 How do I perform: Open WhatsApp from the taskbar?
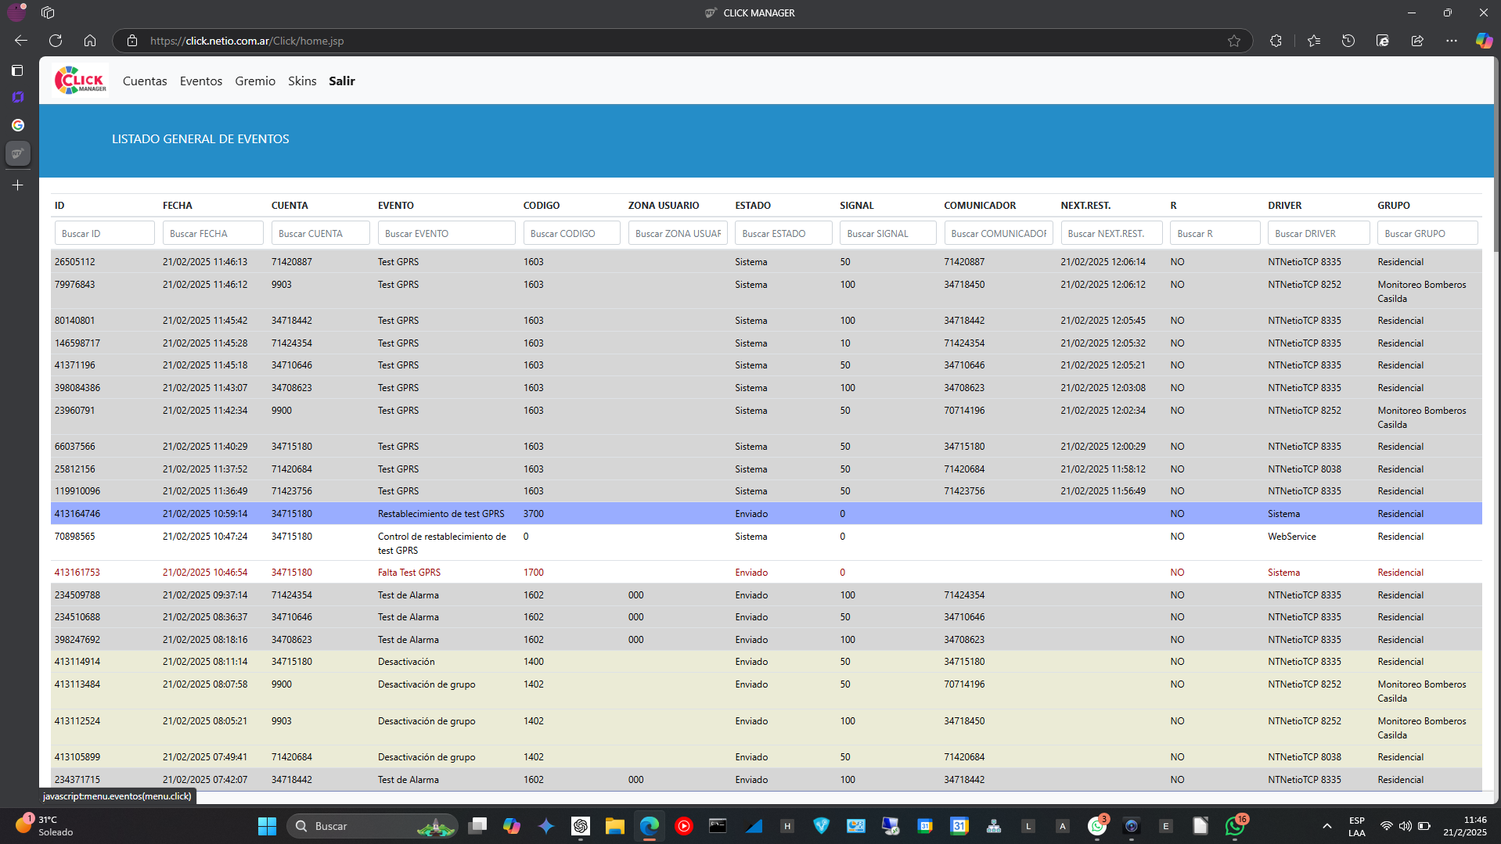1234,826
